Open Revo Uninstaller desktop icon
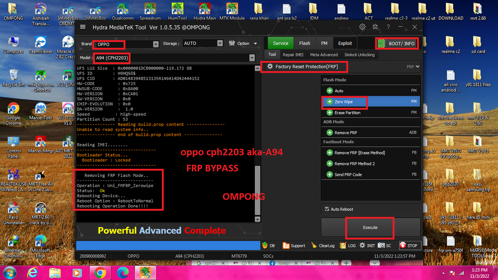Screen dimensions: 498x280 pyautogui.click(x=13, y=213)
